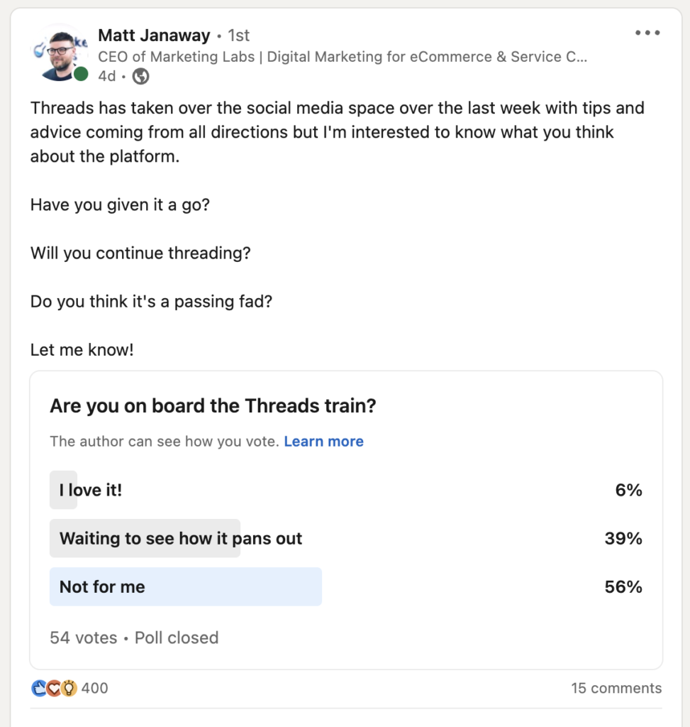View the 15 comments

pyautogui.click(x=616, y=688)
